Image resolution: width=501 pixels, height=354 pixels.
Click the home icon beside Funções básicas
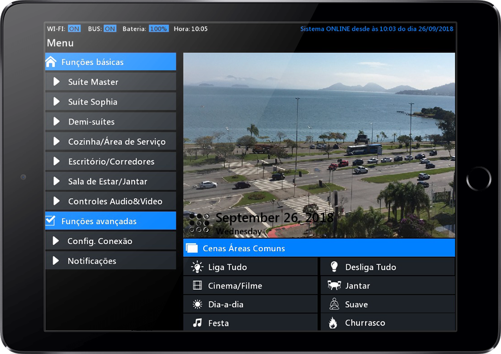click(x=51, y=62)
